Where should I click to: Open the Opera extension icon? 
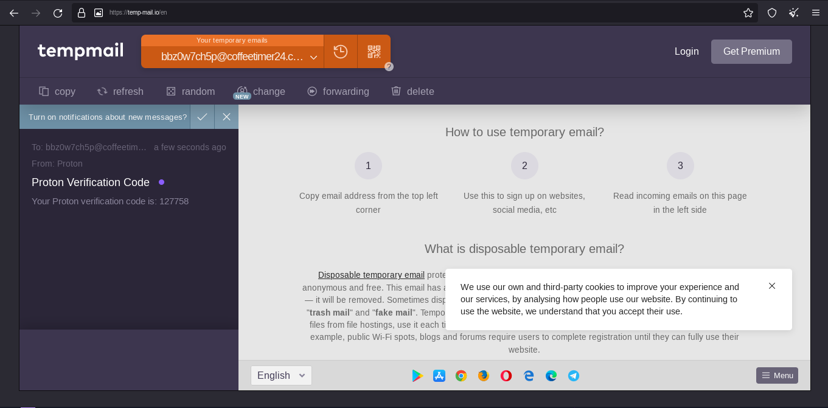pyautogui.click(x=506, y=376)
